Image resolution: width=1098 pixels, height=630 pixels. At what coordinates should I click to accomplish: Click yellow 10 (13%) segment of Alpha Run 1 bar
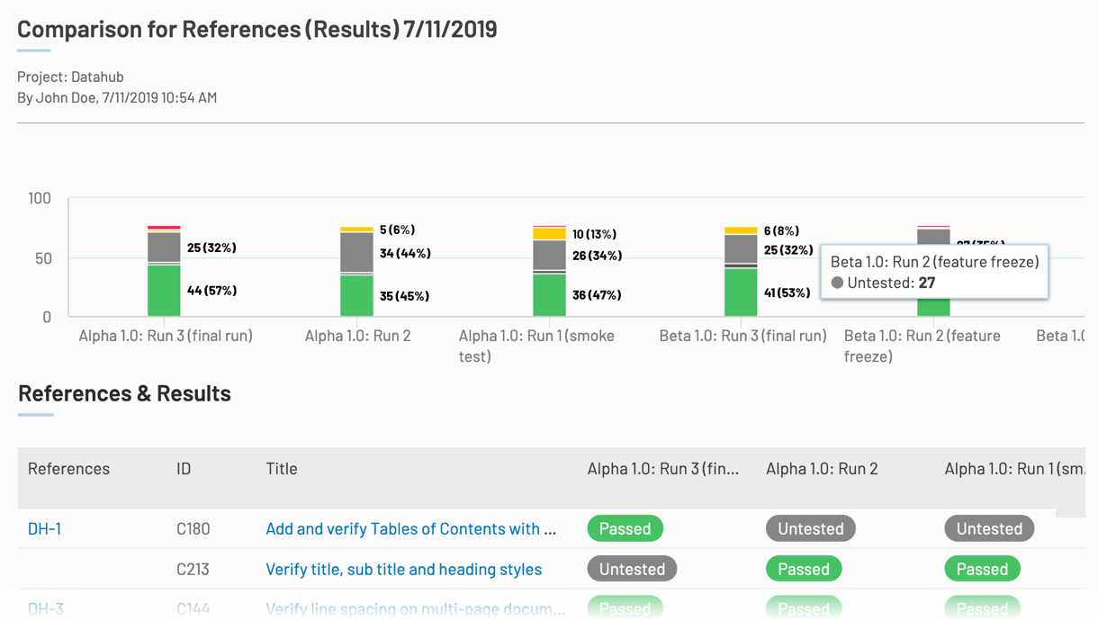pos(549,234)
